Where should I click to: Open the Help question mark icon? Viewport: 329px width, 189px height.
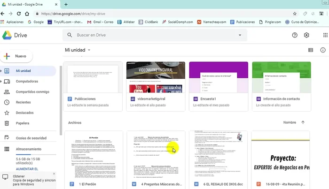pyautogui.click(x=295, y=35)
